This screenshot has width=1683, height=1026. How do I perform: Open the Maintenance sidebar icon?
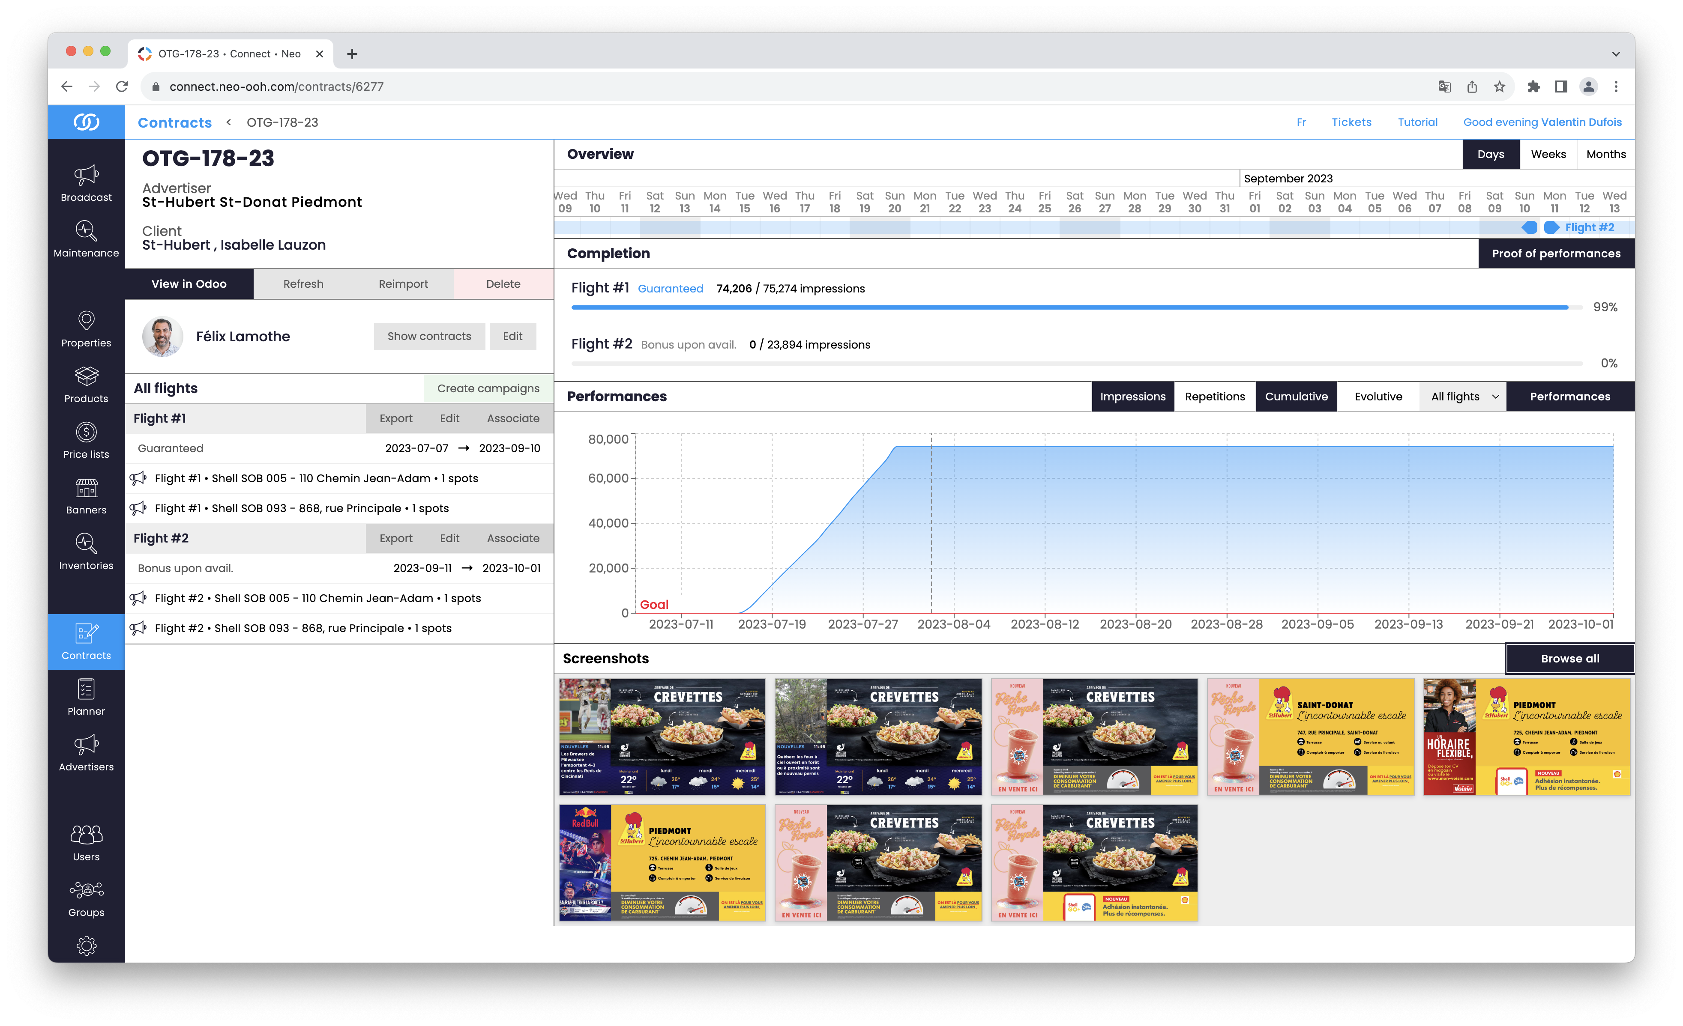[86, 231]
